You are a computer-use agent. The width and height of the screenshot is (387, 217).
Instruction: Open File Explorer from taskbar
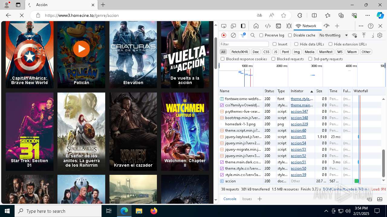click(139, 211)
